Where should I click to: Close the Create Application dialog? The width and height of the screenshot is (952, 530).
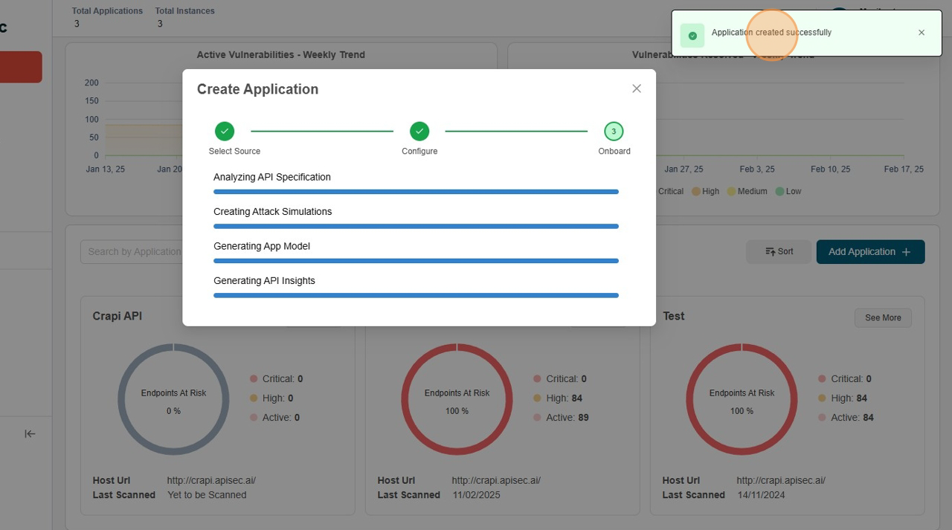pos(636,88)
